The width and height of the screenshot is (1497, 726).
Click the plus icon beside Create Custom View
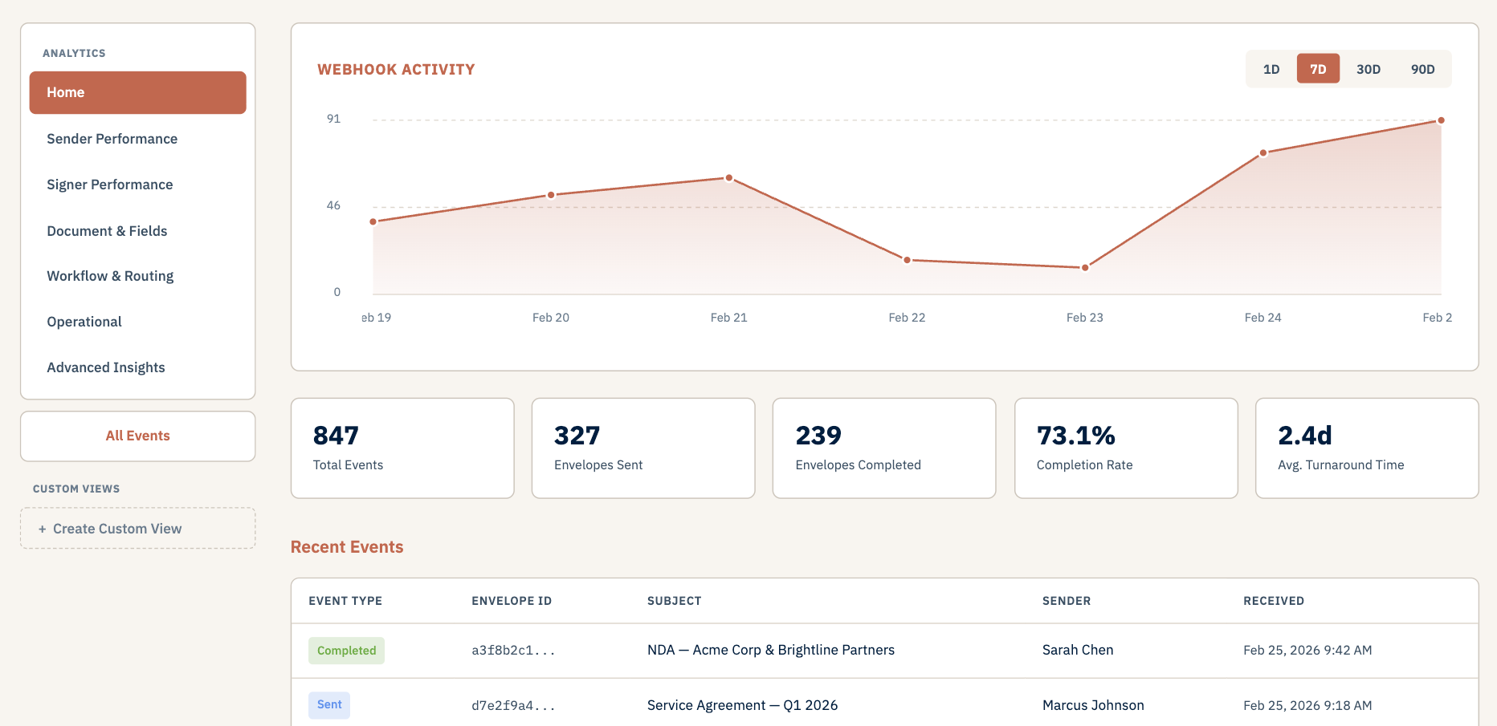[41, 528]
